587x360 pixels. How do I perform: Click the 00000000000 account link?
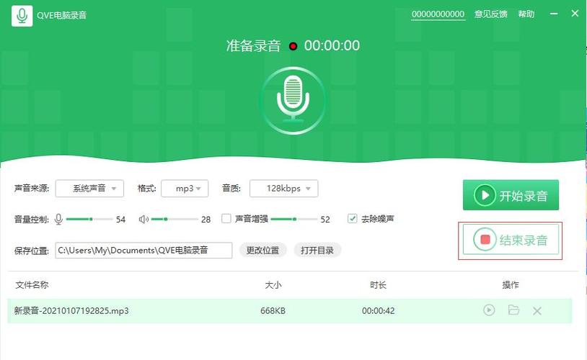tap(438, 14)
